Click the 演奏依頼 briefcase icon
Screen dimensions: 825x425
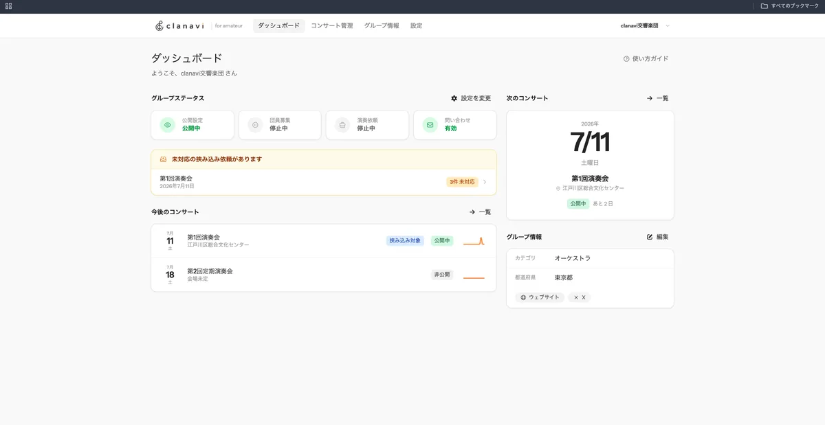coord(342,125)
